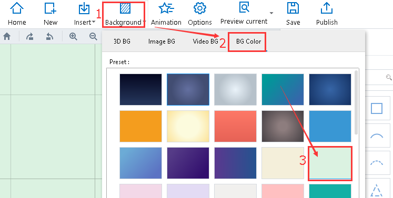393x198 pixels.
Task: Pick the deep royal blue radial preset
Action: tap(330, 89)
